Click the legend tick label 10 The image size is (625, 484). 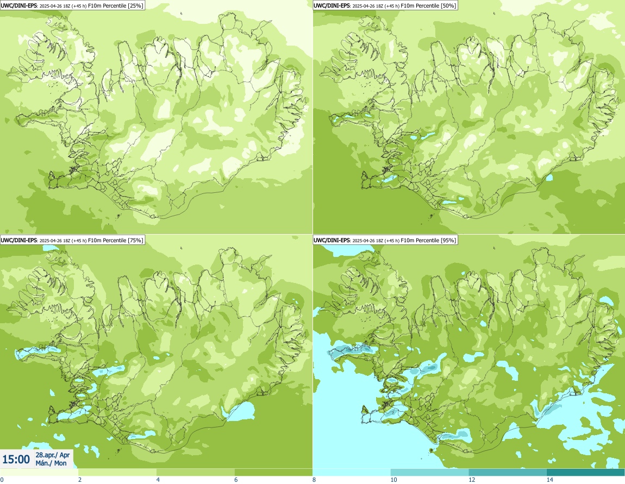pyautogui.click(x=393, y=480)
